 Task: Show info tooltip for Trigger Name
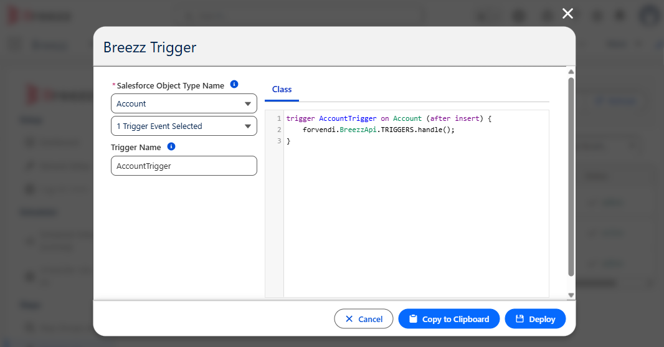[x=171, y=146]
